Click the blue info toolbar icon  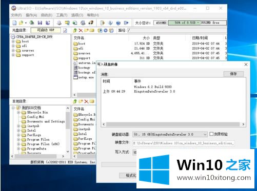click(x=110, y=23)
